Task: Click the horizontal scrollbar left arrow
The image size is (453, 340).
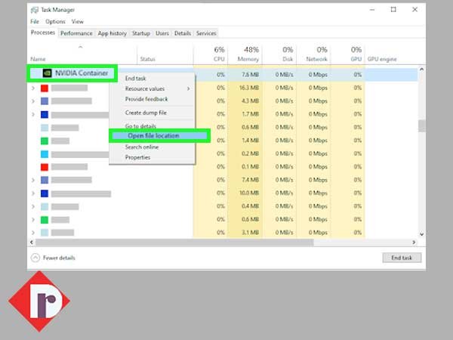Action: pyautogui.click(x=32, y=243)
